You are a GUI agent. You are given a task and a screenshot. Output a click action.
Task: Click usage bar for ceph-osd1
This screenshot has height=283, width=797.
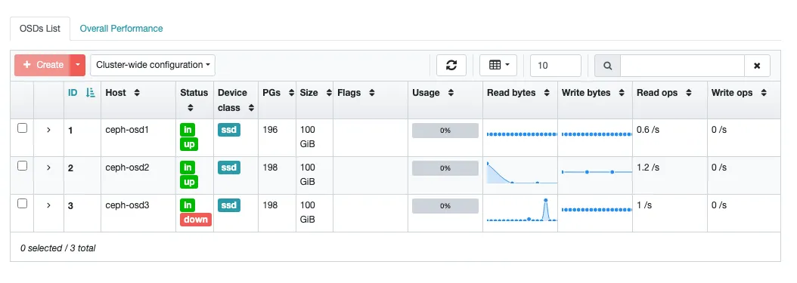pyautogui.click(x=445, y=131)
